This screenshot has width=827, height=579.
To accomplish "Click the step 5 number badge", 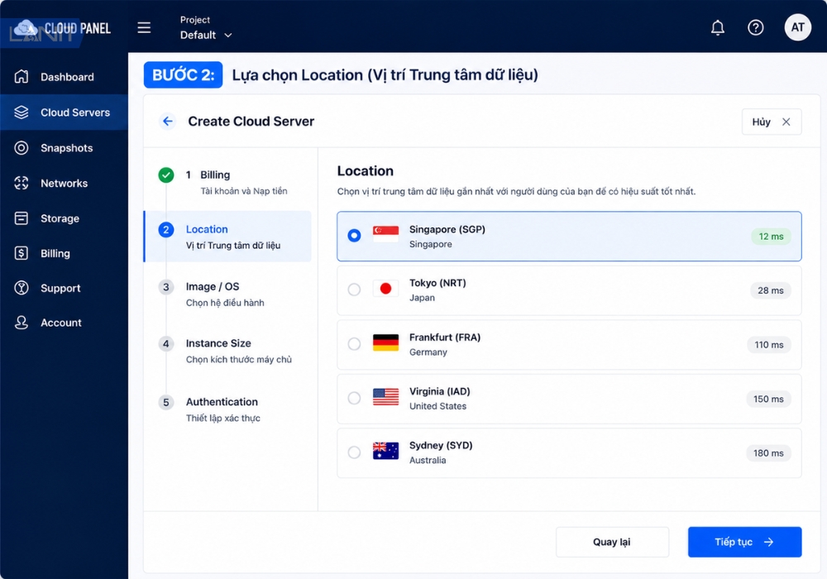I will [166, 402].
